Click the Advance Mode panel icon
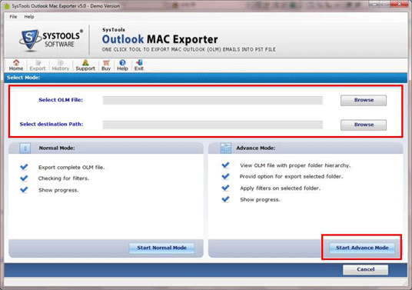This screenshot has width=412, height=290. pos(226,148)
